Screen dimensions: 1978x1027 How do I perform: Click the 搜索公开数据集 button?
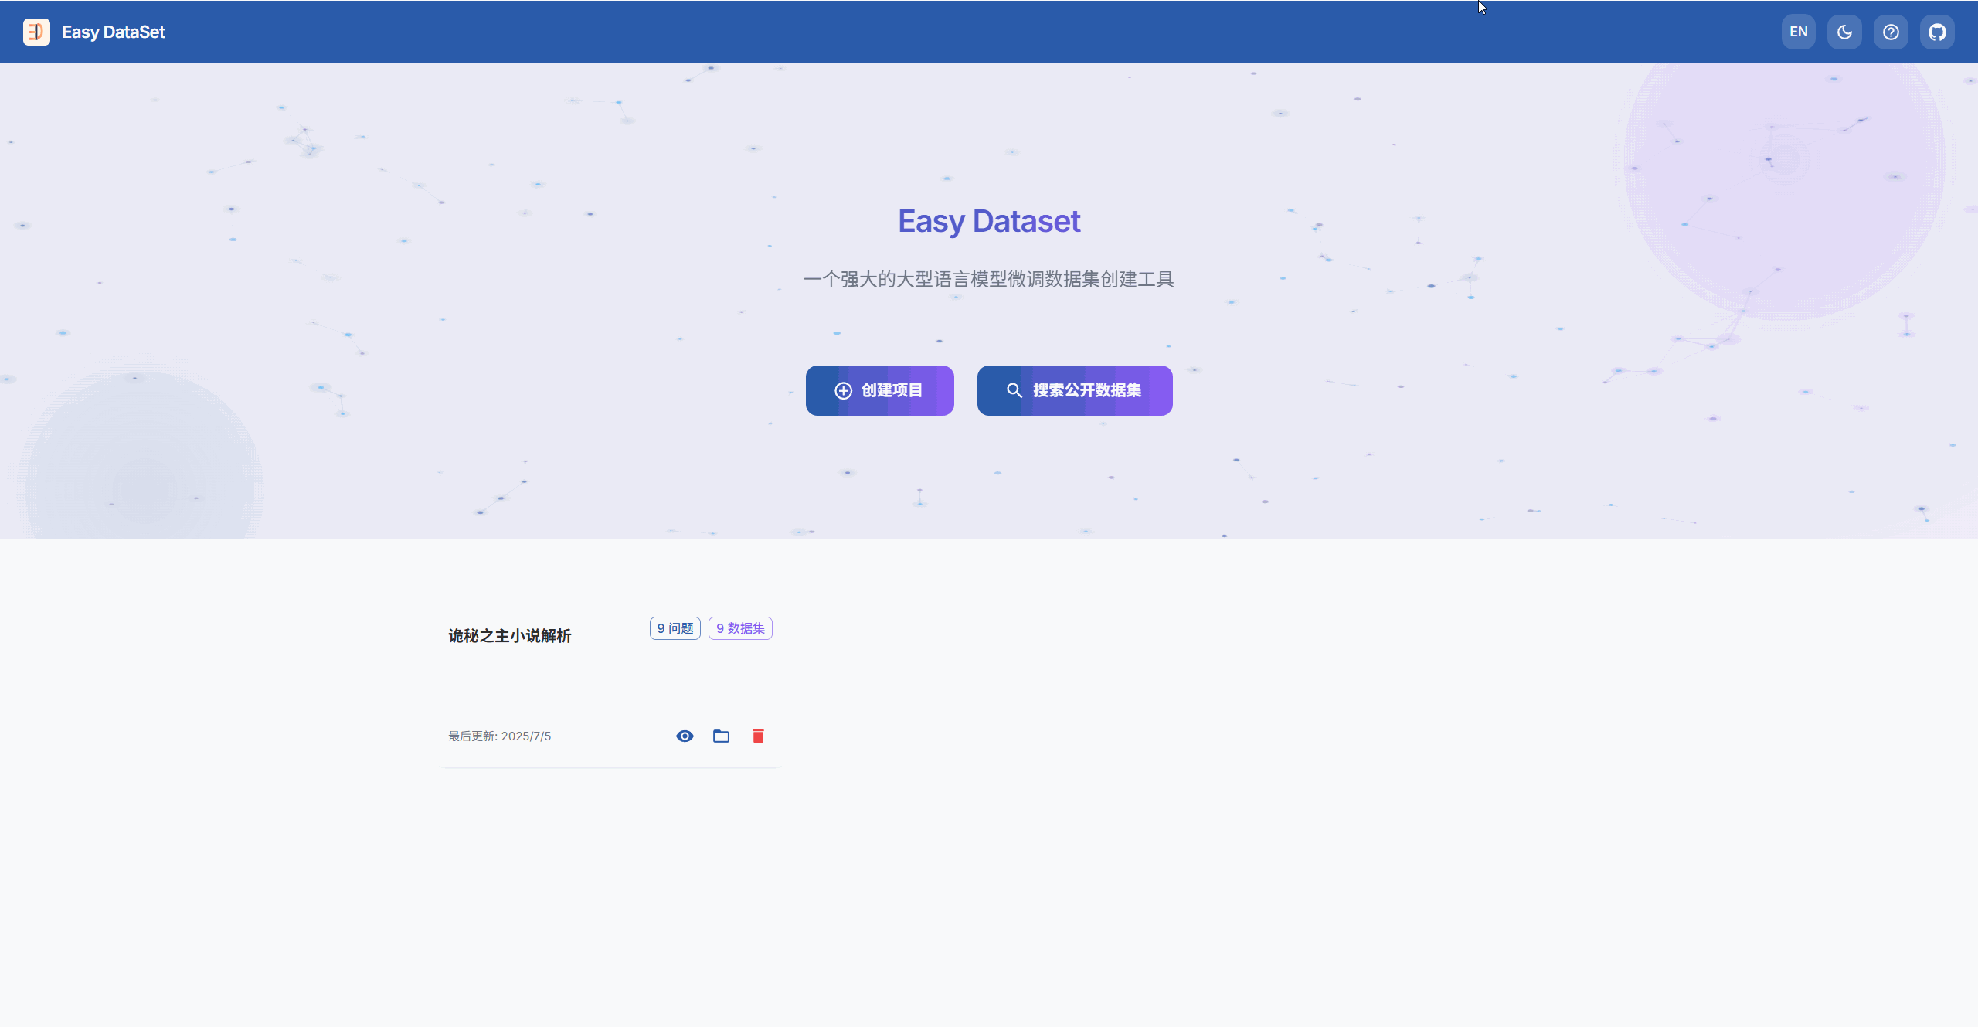1074,390
